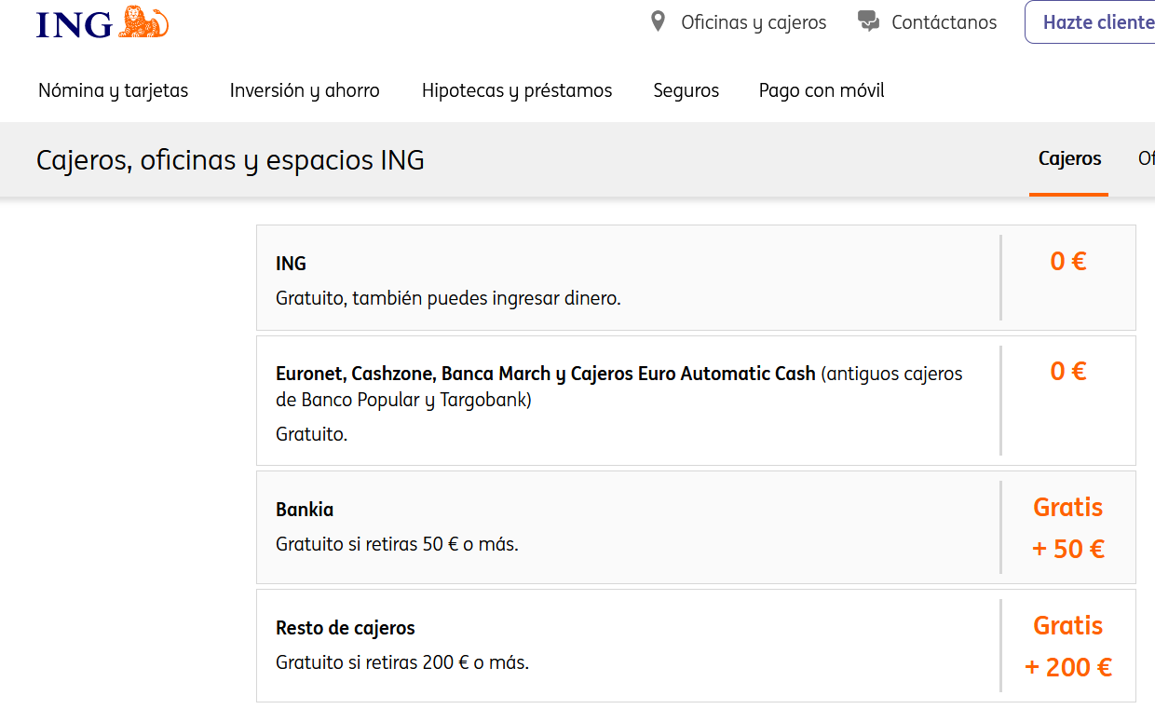Click the chat bubbles contact icon
Screen dimensions: 1155x709
pyautogui.click(x=868, y=21)
